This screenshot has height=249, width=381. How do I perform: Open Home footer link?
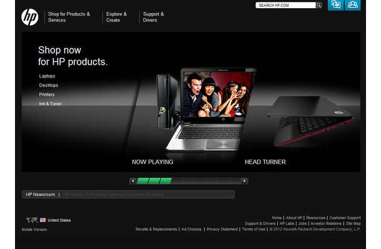(277, 218)
